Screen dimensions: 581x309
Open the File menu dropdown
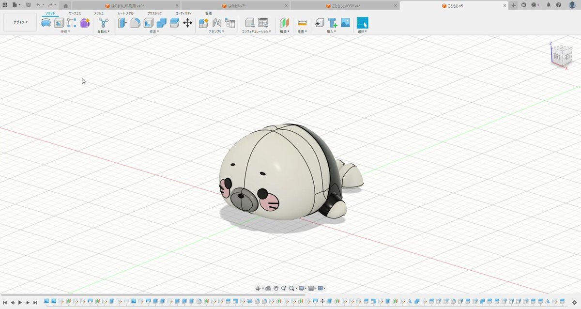[x=16, y=5]
